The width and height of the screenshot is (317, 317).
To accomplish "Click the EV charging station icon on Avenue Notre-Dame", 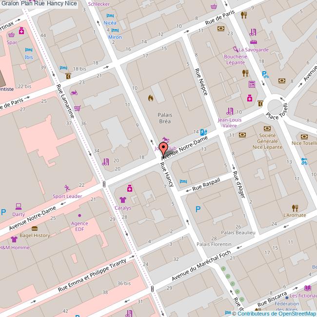I will click(x=203, y=131).
